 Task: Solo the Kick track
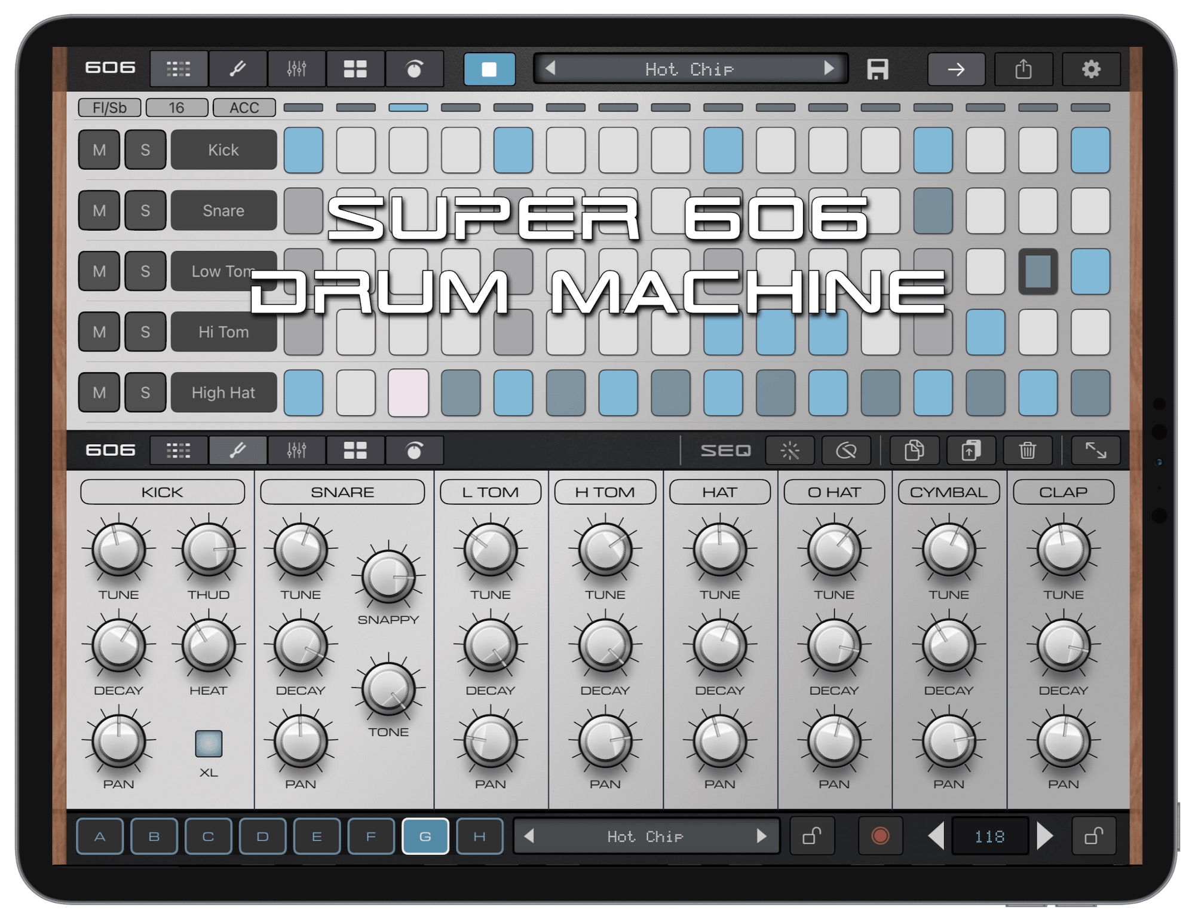(145, 149)
